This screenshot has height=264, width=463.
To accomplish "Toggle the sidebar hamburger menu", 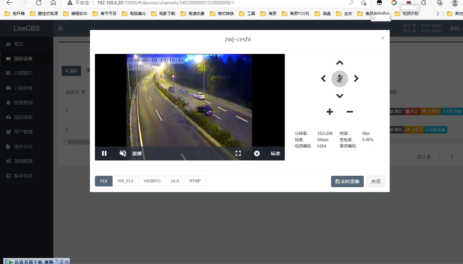I will [60, 28].
